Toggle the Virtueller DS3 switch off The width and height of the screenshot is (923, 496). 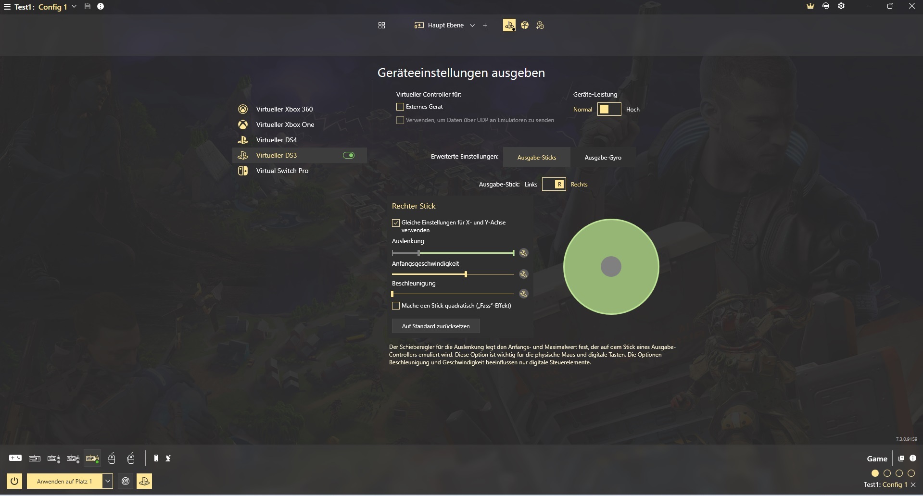(x=349, y=155)
